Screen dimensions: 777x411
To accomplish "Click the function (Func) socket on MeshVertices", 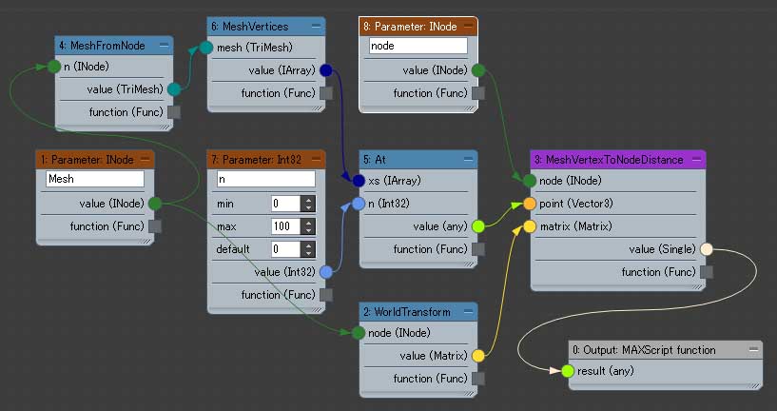I will pyautogui.click(x=326, y=93).
